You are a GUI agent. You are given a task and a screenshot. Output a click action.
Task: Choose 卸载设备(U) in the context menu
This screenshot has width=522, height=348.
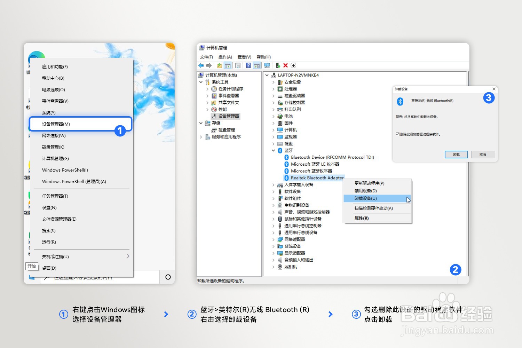(x=378, y=198)
